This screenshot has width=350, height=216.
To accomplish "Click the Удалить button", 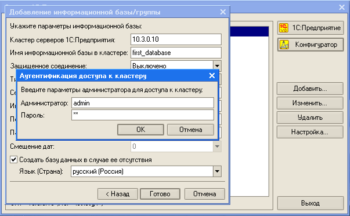I will pos(310,118).
